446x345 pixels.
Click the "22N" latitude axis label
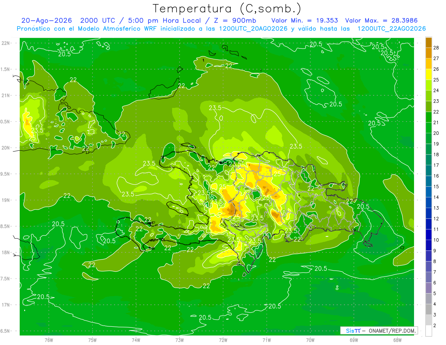tap(6, 43)
